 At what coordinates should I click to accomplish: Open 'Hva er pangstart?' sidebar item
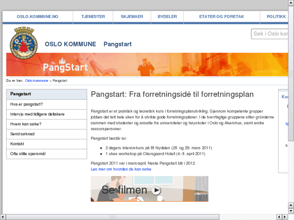[x=47, y=105]
